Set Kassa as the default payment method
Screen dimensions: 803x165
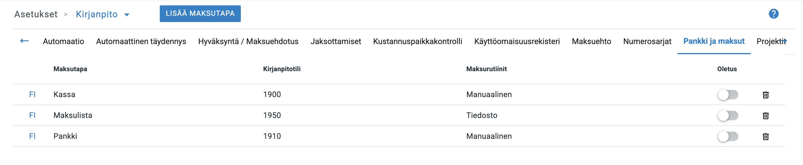[728, 95]
